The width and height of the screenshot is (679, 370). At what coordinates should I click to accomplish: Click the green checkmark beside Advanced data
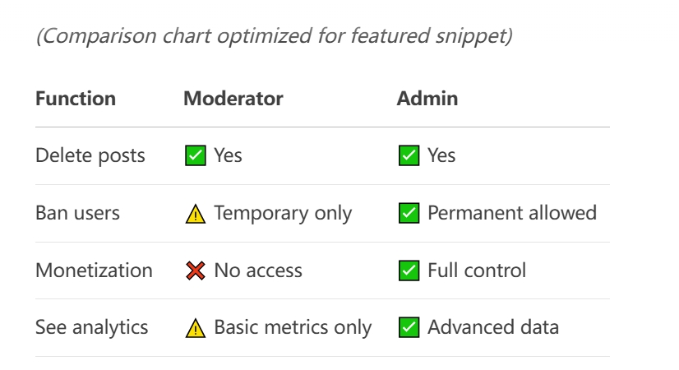409,327
